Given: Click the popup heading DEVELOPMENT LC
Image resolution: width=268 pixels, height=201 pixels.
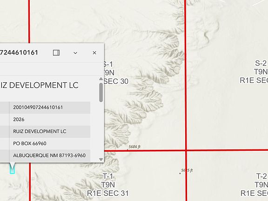Looking at the screenshot, I should click(x=44, y=85).
